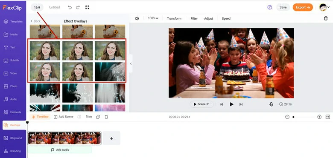This screenshot has width=333, height=158.
Task: Open the Filter option
Action: point(194,19)
